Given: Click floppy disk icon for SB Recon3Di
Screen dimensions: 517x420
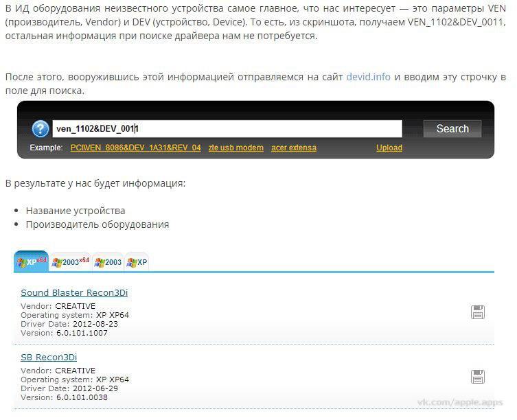Looking at the screenshot, I should pyautogui.click(x=478, y=376).
